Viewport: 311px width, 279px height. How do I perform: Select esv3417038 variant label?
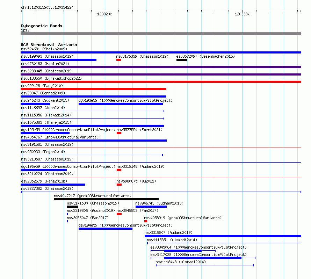(x=198, y=255)
